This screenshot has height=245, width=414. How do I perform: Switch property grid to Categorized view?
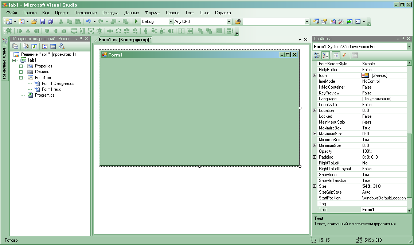click(317, 55)
